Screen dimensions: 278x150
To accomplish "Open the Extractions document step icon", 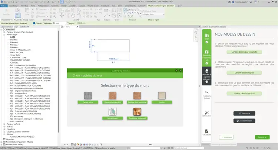I will 206,132.
